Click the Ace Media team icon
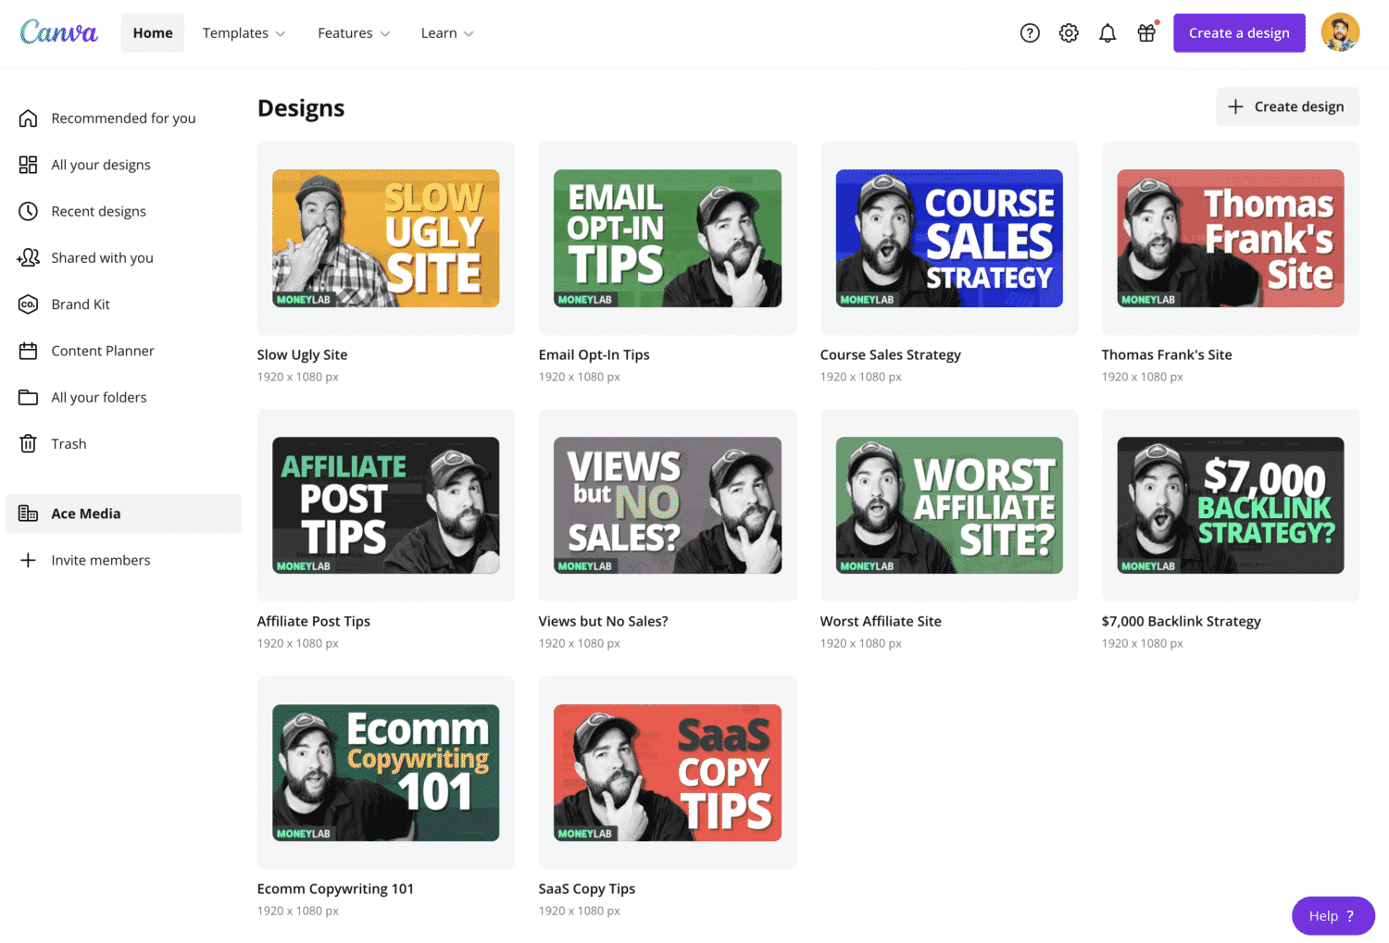Image resolution: width=1389 pixels, height=943 pixels. tap(29, 514)
